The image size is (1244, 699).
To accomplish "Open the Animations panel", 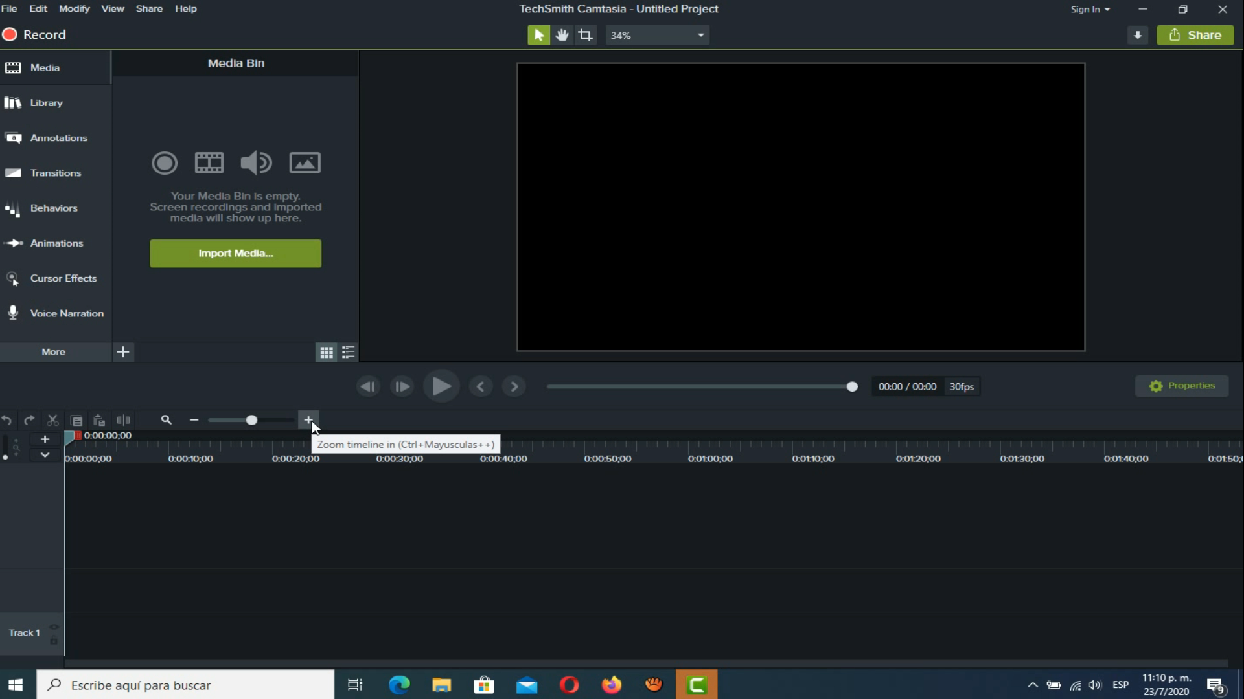I will click(55, 243).
